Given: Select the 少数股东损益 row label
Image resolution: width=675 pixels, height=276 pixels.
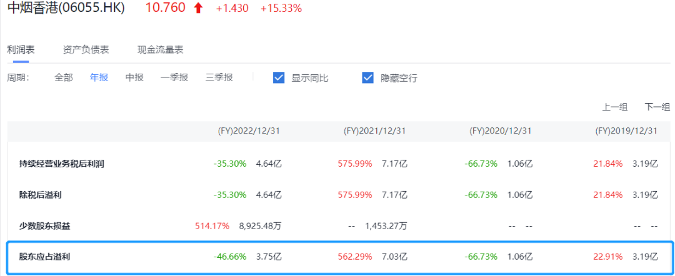Looking at the screenshot, I should (44, 226).
